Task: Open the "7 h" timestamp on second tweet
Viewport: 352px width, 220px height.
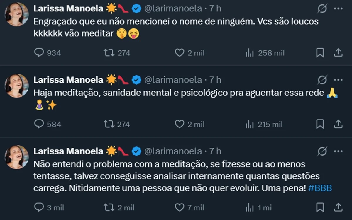Action: (215, 80)
